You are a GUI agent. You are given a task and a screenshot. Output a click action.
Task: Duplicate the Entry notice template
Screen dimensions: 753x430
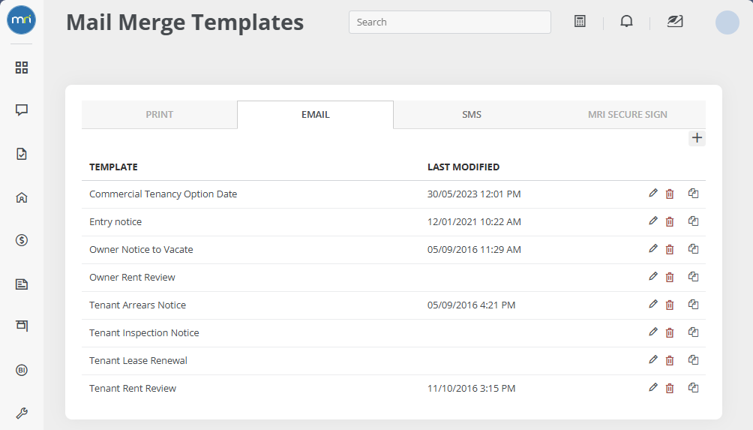693,221
